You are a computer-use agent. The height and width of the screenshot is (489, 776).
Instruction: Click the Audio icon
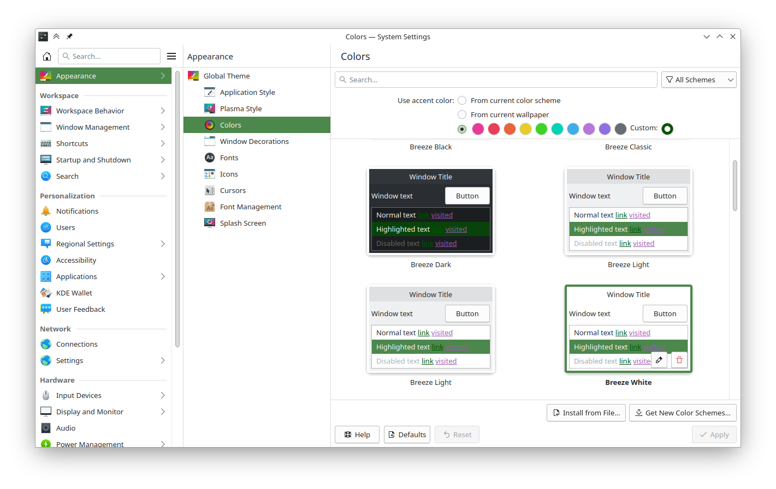[x=46, y=428]
